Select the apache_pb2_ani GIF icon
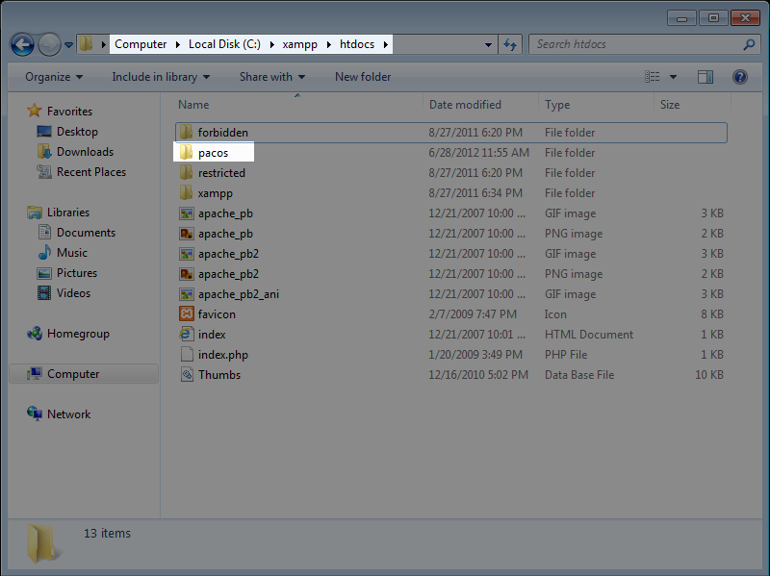Viewport: 770px width, 576px height. point(186,294)
